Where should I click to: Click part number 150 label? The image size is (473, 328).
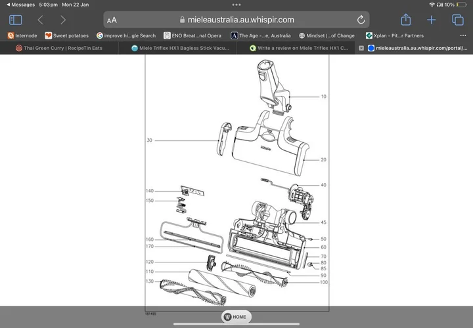pyautogui.click(x=150, y=200)
